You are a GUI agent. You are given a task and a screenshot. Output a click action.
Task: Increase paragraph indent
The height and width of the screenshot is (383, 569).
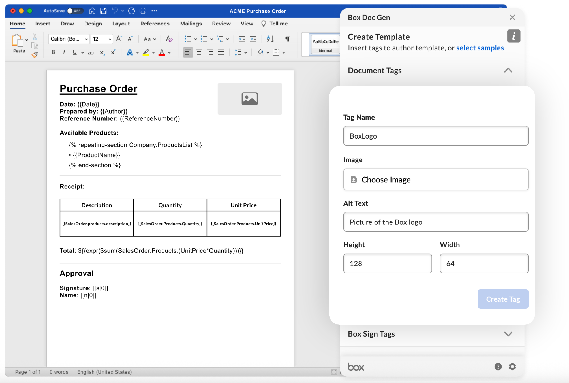(x=253, y=39)
